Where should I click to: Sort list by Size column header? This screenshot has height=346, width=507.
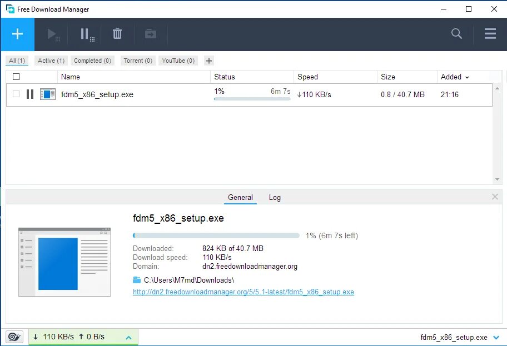point(407,77)
